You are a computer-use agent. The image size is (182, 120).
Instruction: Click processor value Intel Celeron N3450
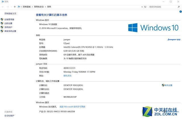(88, 47)
